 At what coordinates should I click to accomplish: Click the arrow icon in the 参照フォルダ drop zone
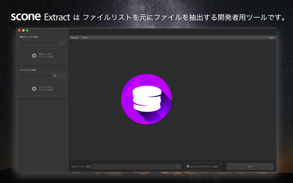point(34,56)
